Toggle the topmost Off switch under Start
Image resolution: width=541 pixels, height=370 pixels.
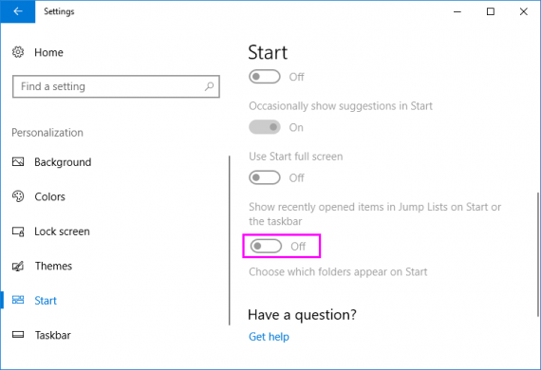[264, 77]
